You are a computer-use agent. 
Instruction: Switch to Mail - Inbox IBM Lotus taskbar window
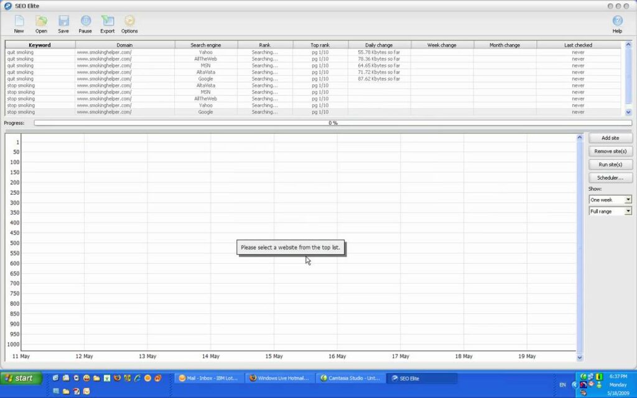(209, 378)
